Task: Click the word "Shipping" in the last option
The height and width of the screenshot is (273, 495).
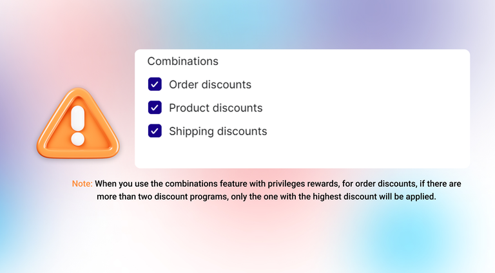Action: (x=191, y=131)
